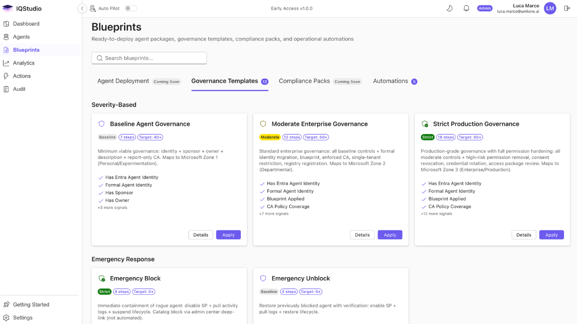This screenshot has width=577, height=324.
Task: Click the Getting Started icon
Action: tap(6, 305)
